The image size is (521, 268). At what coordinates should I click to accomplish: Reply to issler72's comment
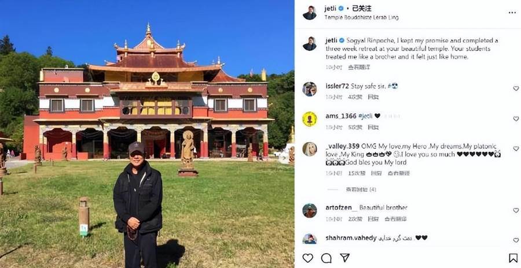coord(373,97)
